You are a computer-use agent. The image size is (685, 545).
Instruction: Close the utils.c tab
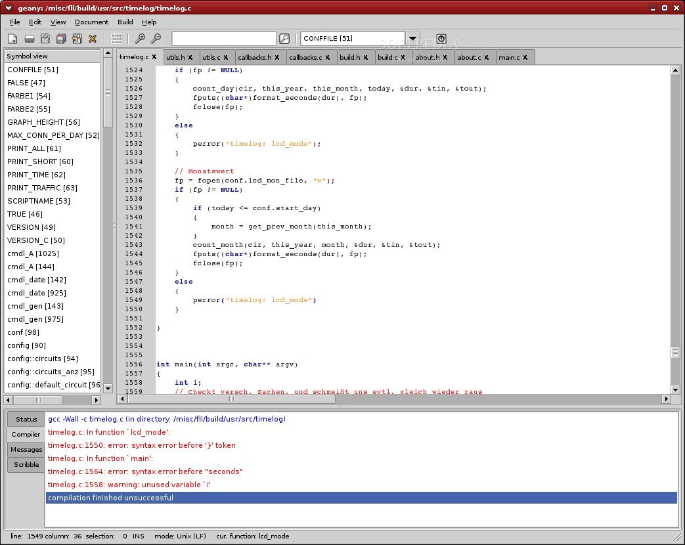(x=226, y=57)
